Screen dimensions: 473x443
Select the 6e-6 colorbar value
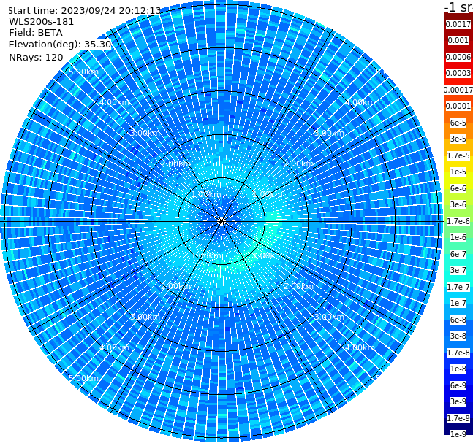point(458,188)
